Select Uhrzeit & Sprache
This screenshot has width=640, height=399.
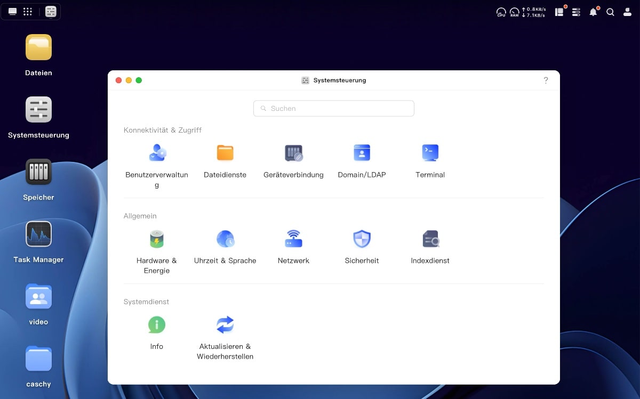click(225, 239)
